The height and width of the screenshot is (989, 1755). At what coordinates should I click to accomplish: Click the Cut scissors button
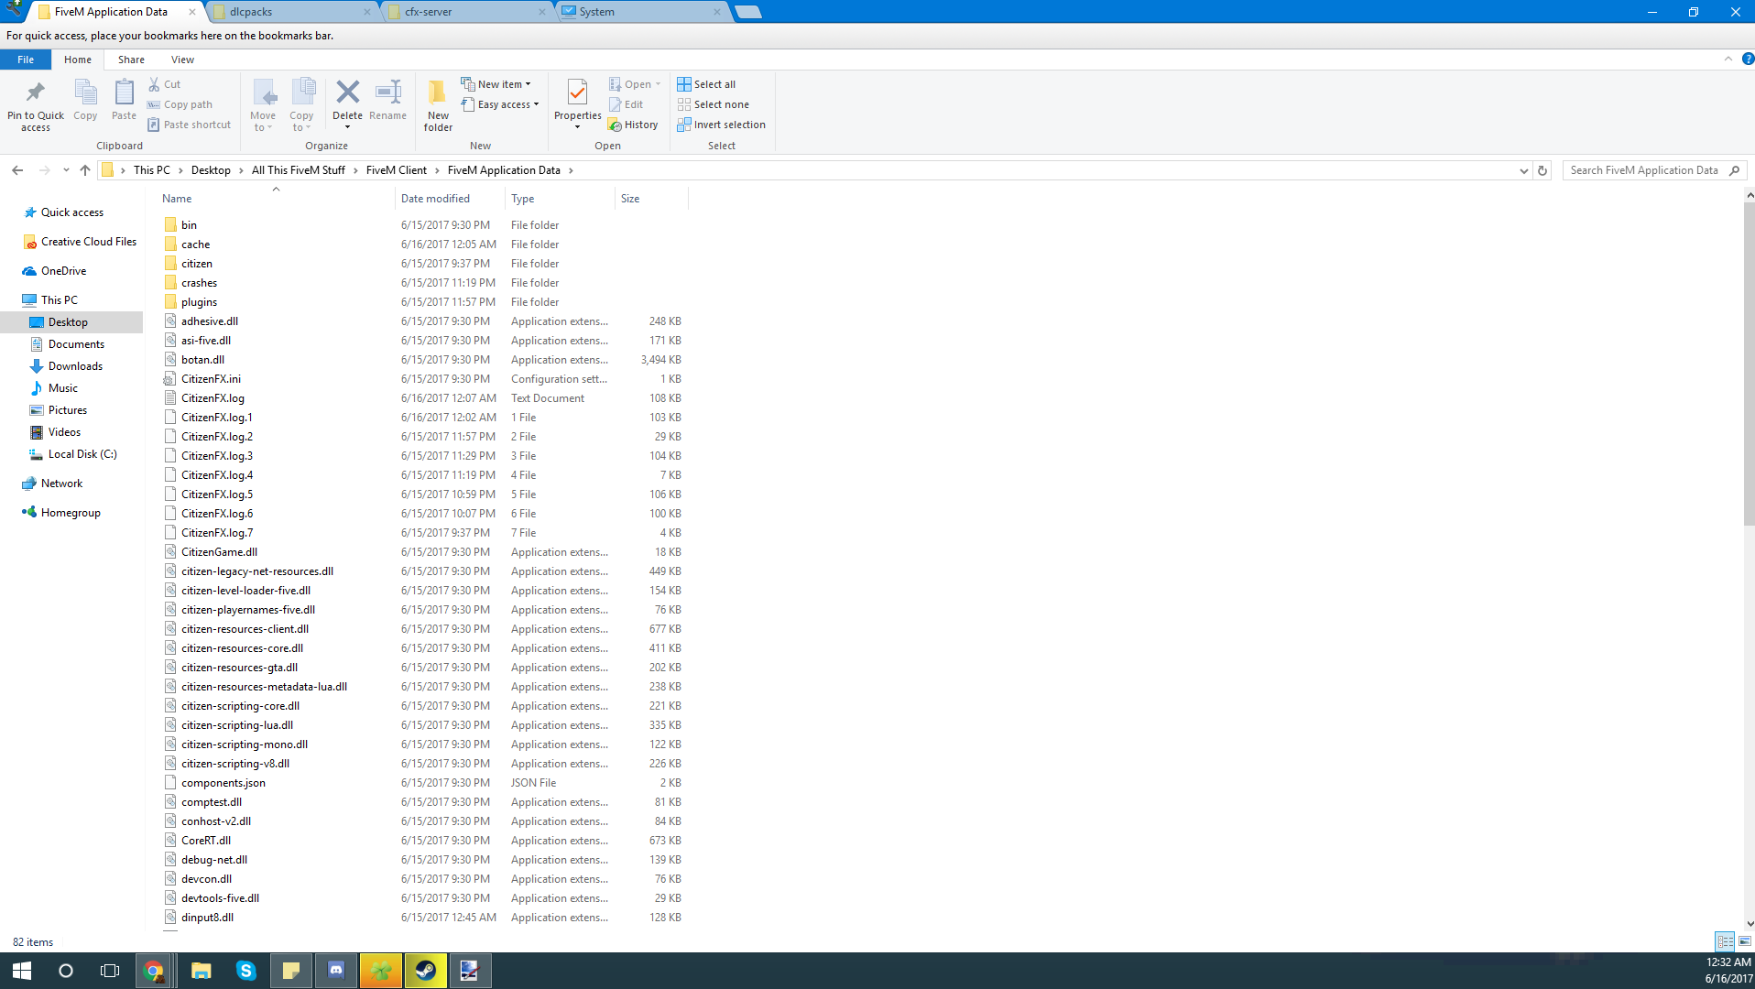click(x=165, y=84)
